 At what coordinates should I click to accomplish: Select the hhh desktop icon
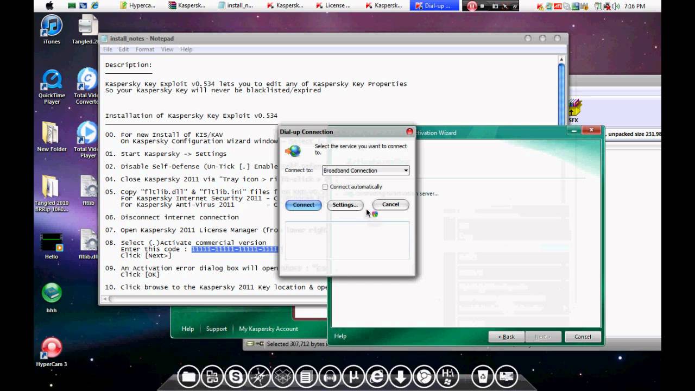coord(52,298)
